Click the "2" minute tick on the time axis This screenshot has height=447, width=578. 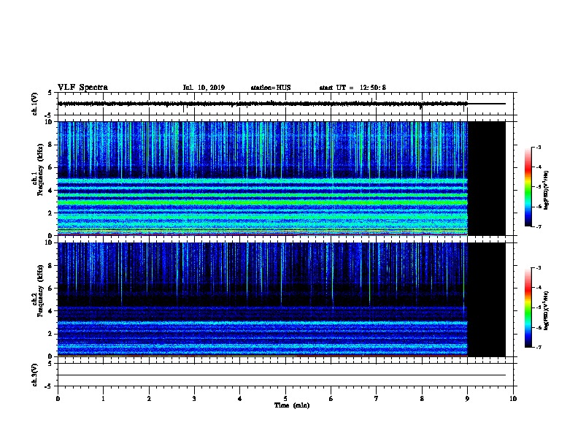(x=149, y=399)
